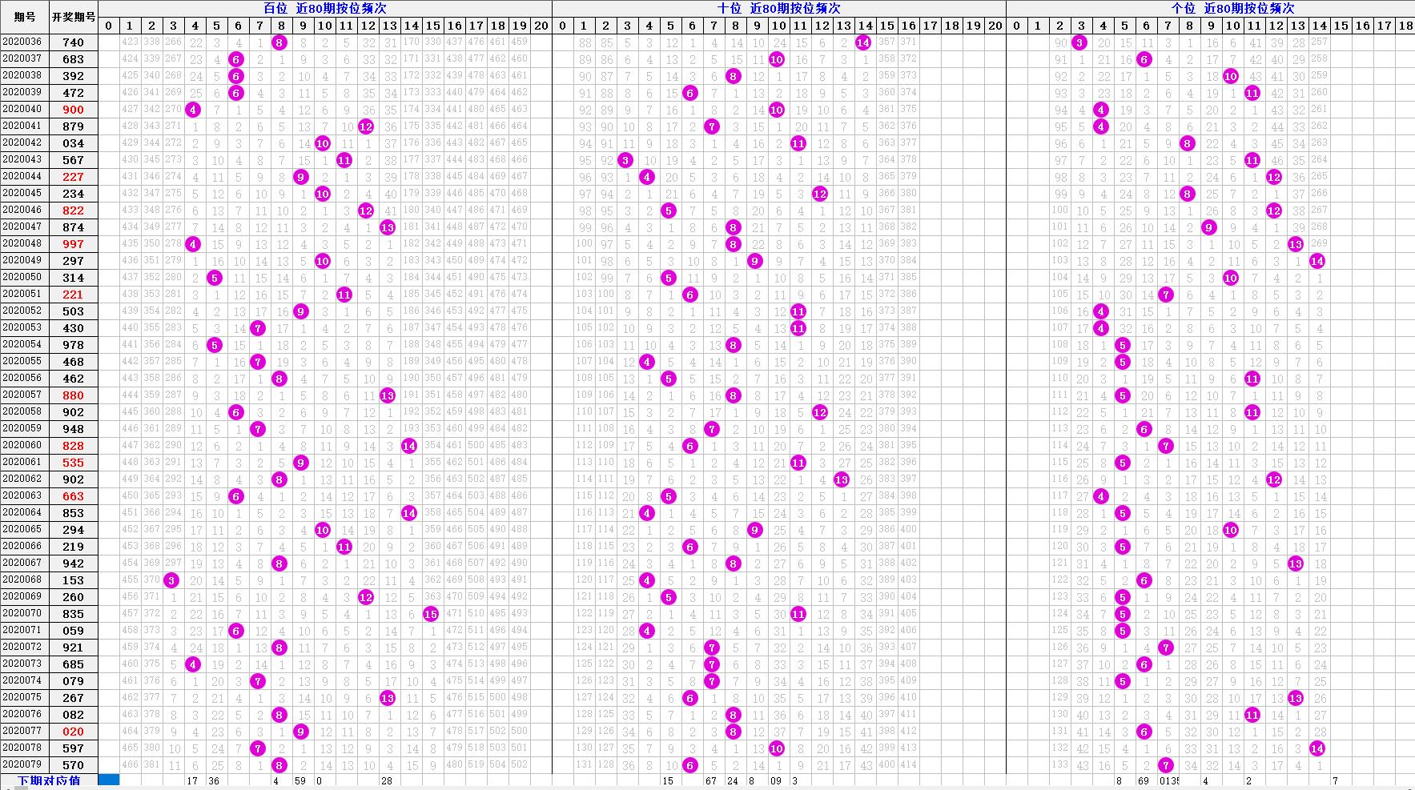
Task: Click draw number 567 in row 2020043
Action: pyautogui.click(x=74, y=160)
